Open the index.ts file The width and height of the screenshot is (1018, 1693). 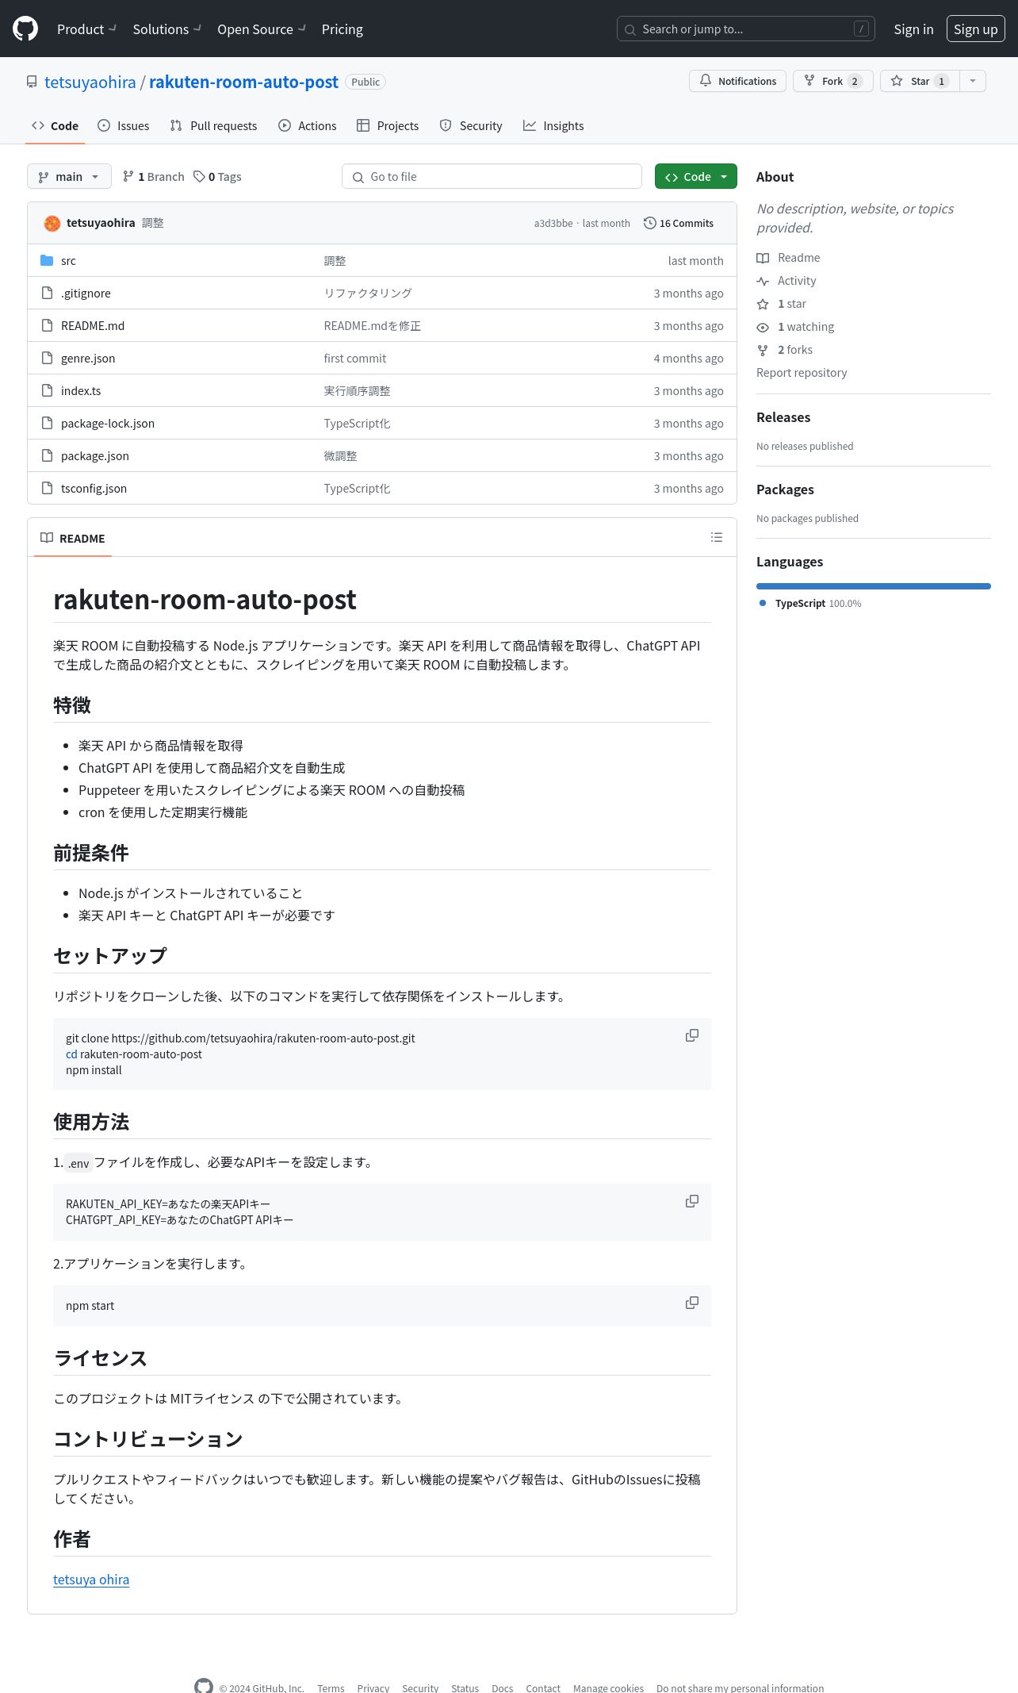click(x=81, y=390)
